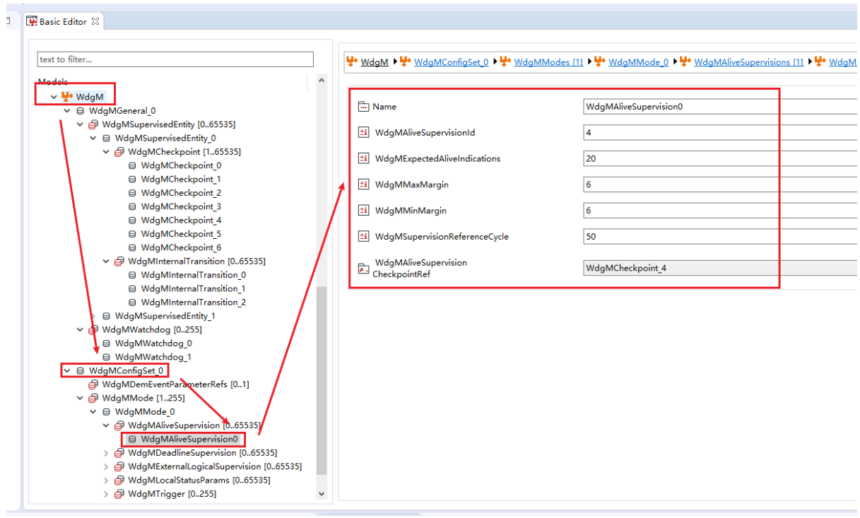Click the WdgM module icon in tree
This screenshot has width=860, height=518.
[68, 97]
